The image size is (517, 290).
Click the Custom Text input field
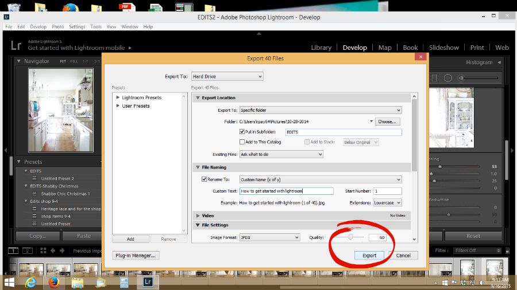(x=287, y=191)
